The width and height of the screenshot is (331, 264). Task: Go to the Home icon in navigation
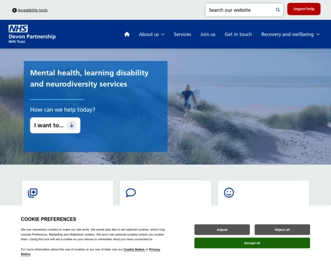(x=127, y=34)
